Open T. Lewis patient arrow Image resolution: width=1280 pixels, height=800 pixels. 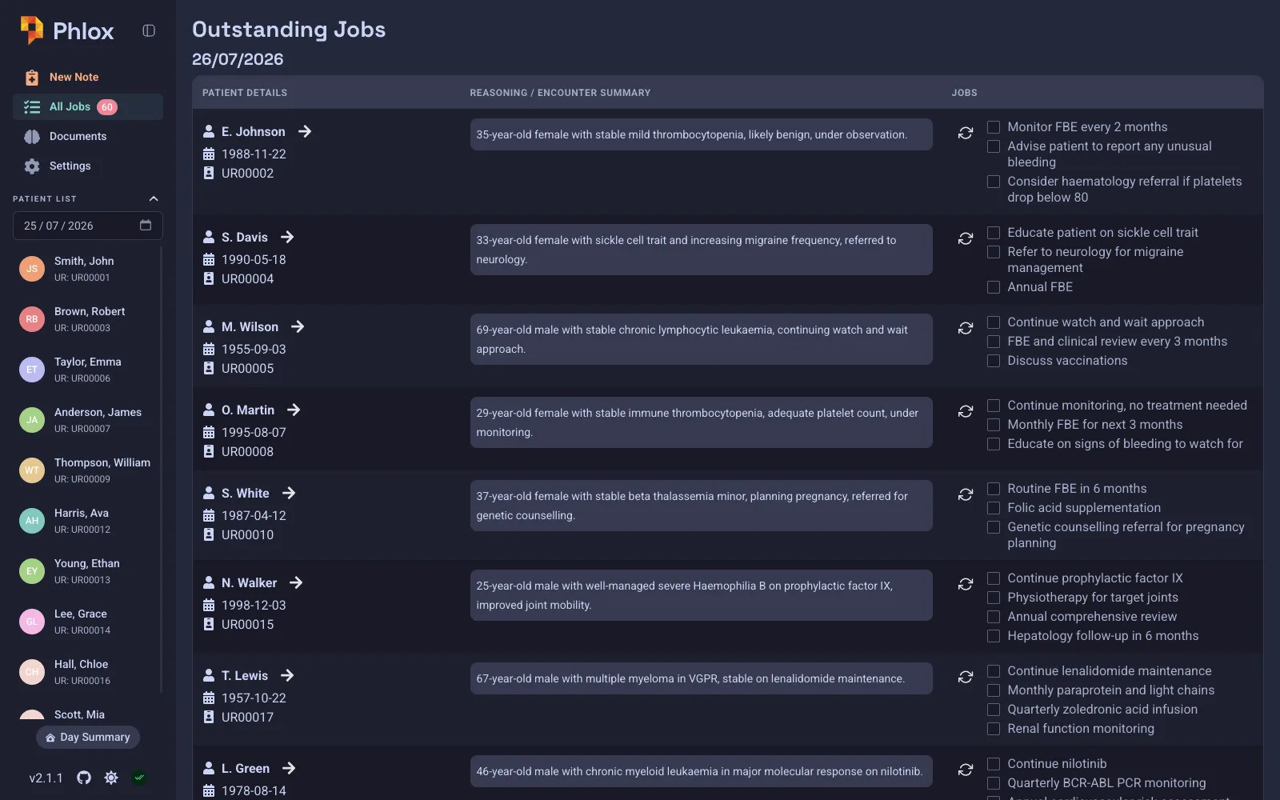tap(287, 675)
